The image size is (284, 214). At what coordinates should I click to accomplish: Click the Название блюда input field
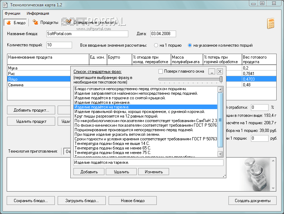pyautogui.click(x=87, y=34)
